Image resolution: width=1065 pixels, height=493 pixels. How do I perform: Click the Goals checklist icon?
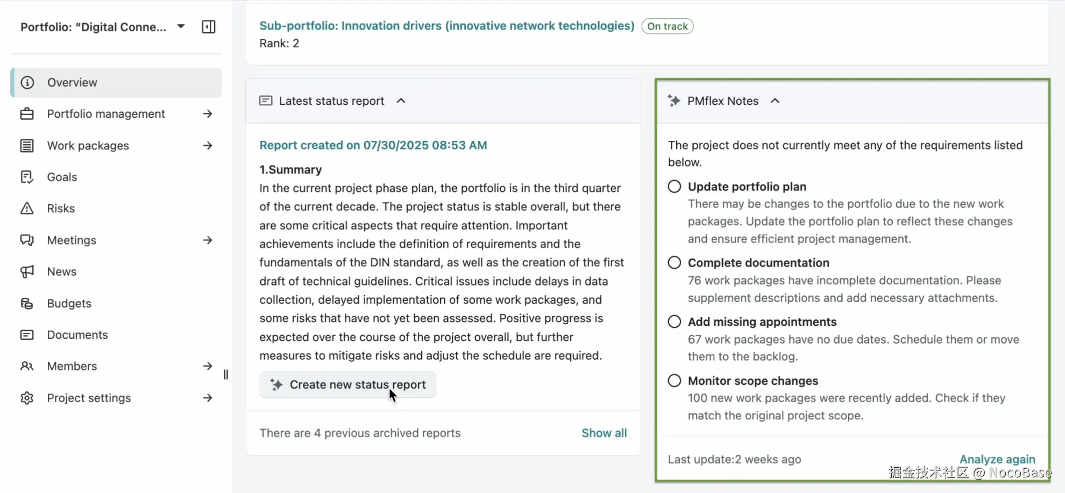pos(27,177)
